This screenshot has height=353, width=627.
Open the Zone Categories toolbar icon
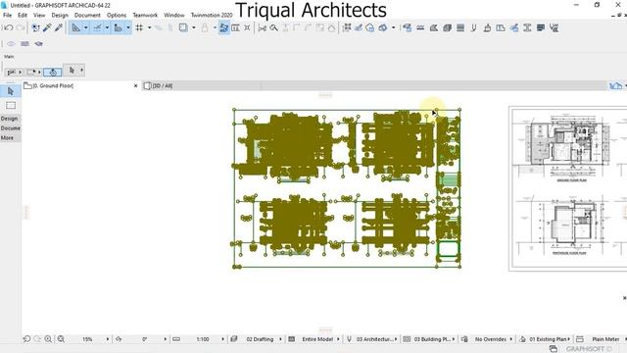pyautogui.click(x=501, y=27)
